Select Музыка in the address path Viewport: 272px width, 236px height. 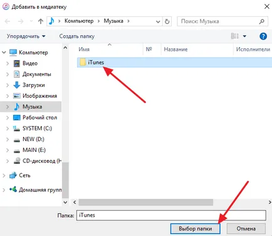113,21
